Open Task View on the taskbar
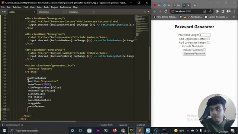Screen dimensions: 238x134 [x=81, y=131]
